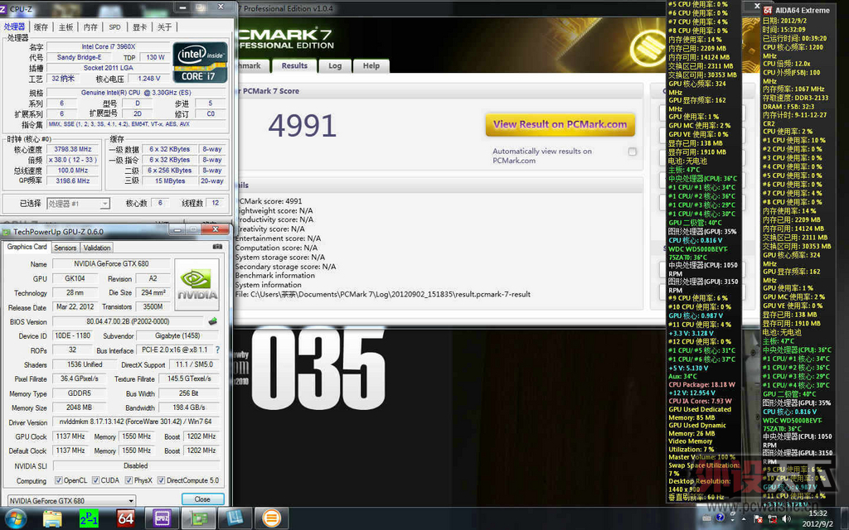Open the blue help icon in system tray
Viewport: 849px width, 530px height.
(x=720, y=518)
